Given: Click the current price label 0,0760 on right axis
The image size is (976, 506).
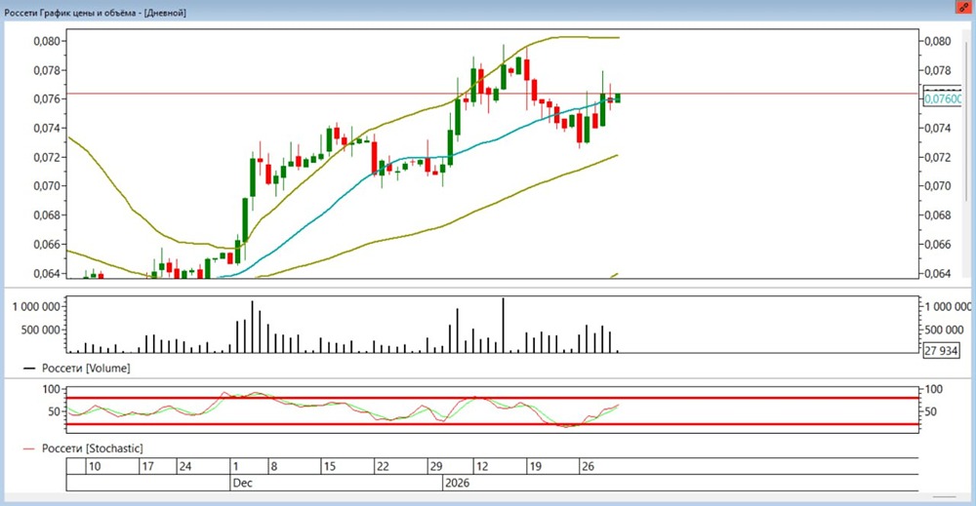Looking at the screenshot, I should click(943, 98).
